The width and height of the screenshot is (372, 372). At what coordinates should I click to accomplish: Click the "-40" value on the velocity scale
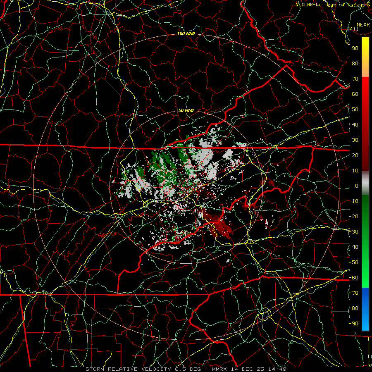(353, 247)
